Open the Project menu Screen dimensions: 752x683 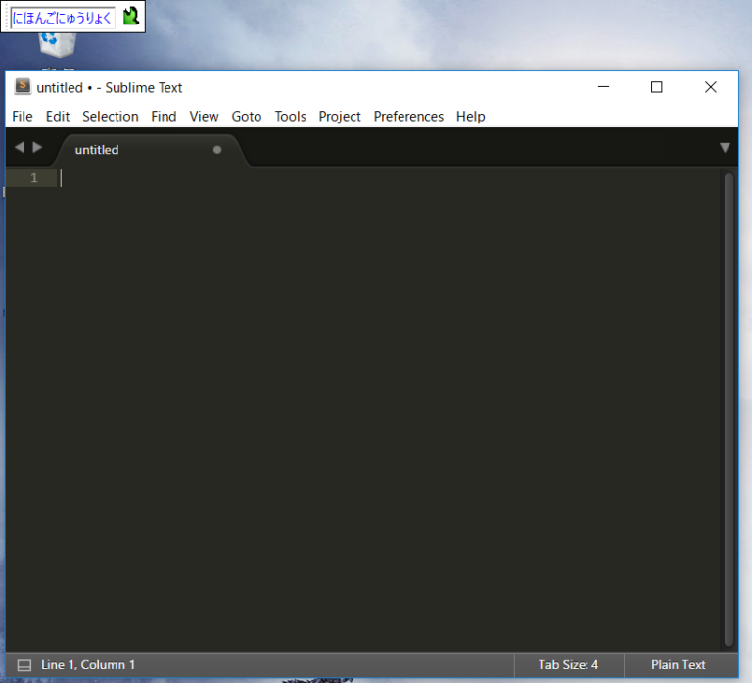click(x=340, y=117)
